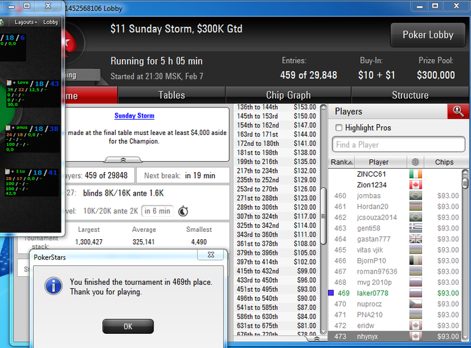Click the payout list scrollbar thumb

click(324, 216)
